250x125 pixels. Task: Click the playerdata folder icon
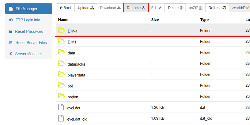61,74
